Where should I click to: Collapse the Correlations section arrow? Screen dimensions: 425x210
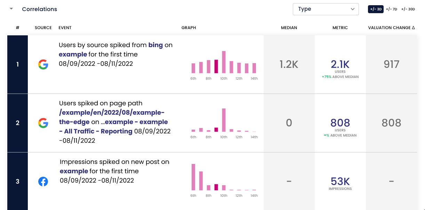click(11, 9)
